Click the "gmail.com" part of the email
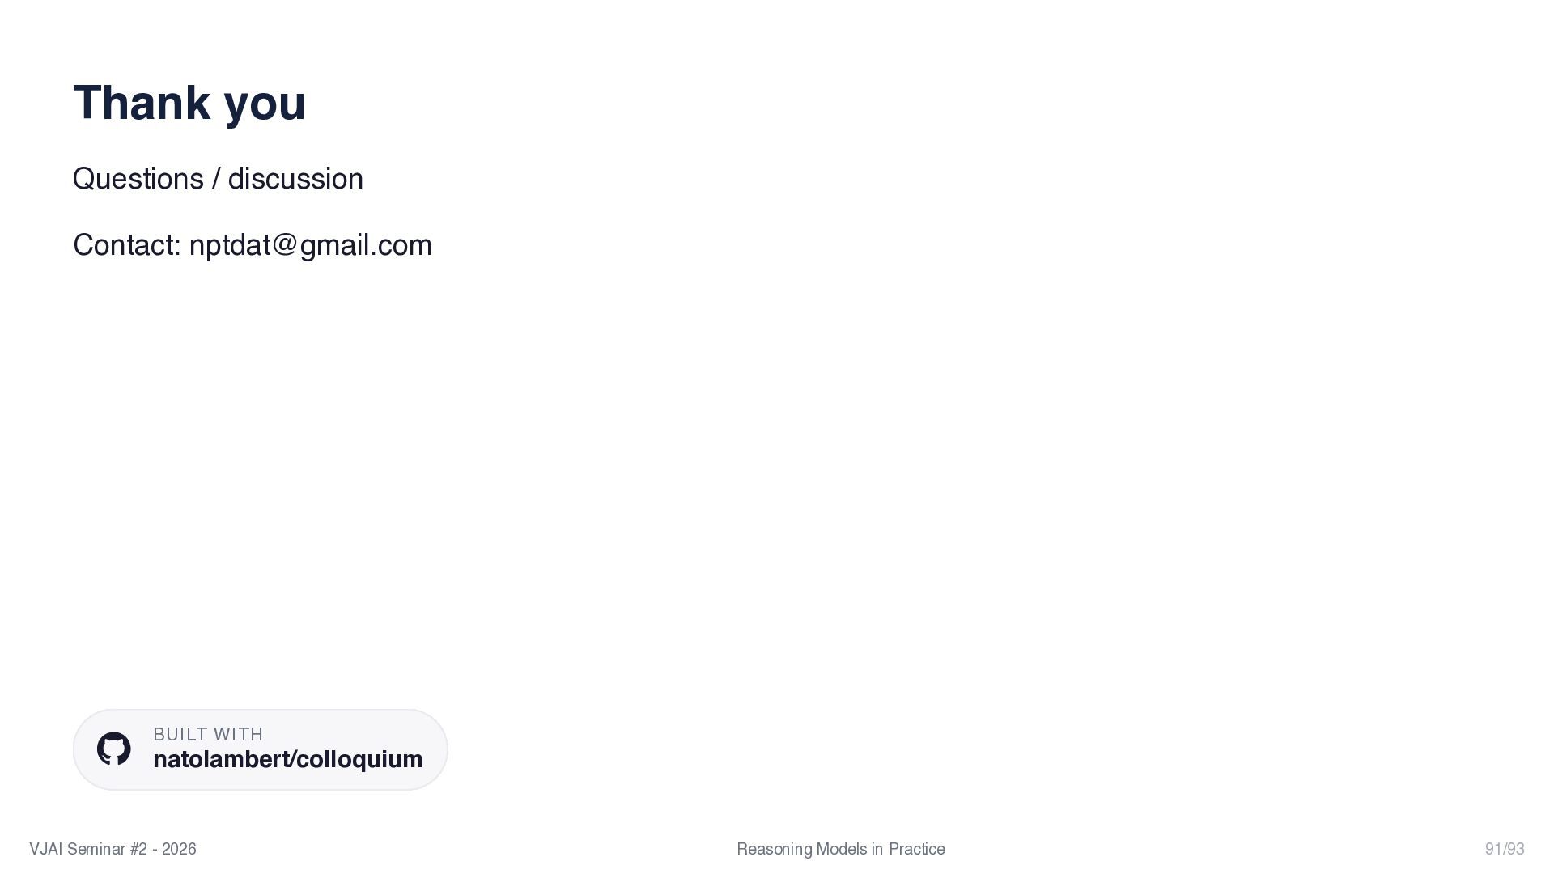The width and height of the screenshot is (1554, 874). pos(366,245)
